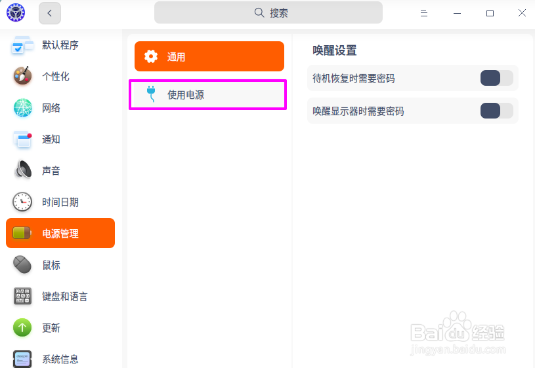Go back with the back arrow button

click(x=50, y=13)
